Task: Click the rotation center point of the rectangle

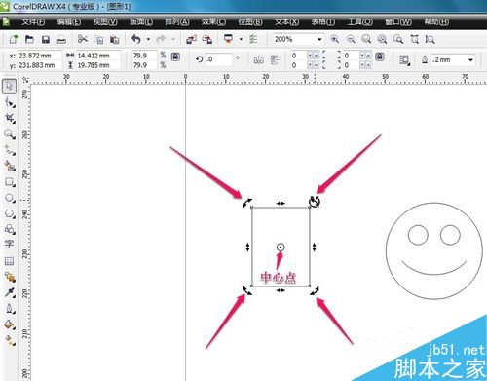Action: click(281, 248)
